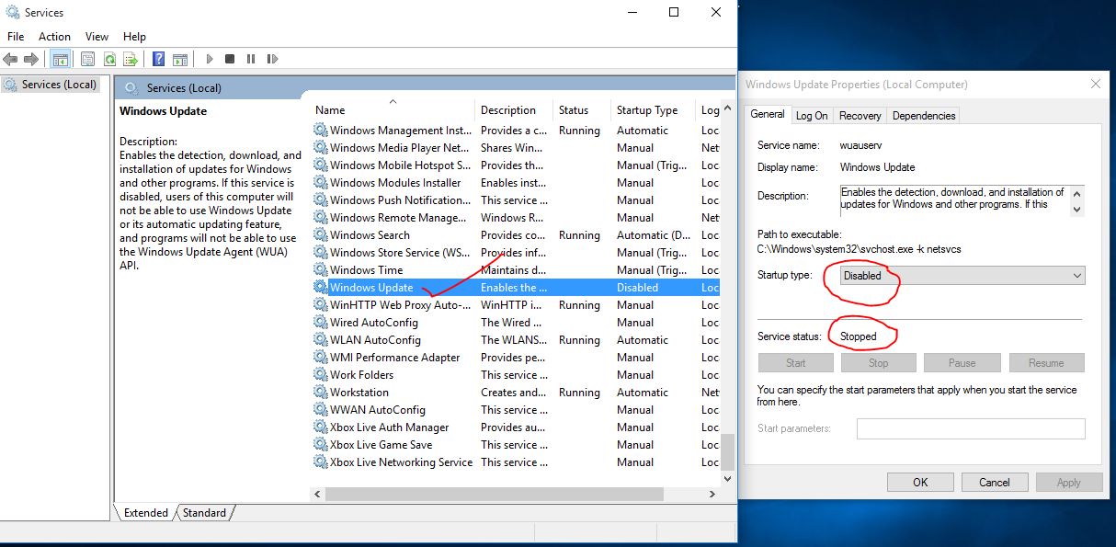Click the Back arrow in the toolbar
This screenshot has height=547, width=1116.
[x=10, y=59]
